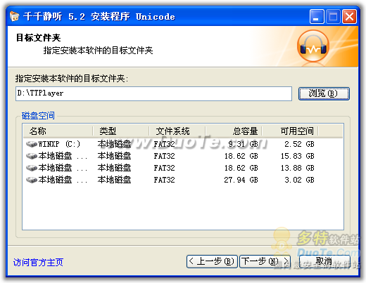This screenshot has height=283, width=366.
Task: Close the installer window
Action: coord(349,17)
